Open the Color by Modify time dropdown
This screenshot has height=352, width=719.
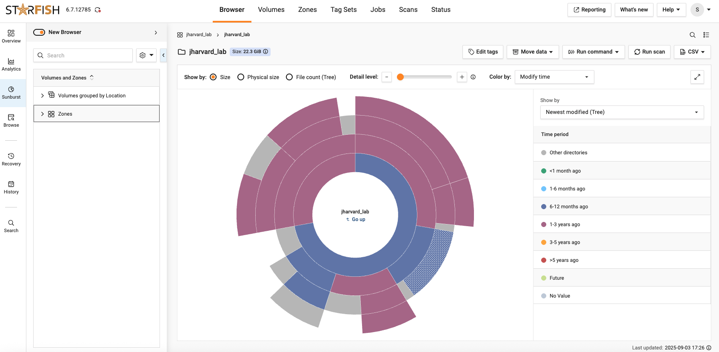[554, 77]
